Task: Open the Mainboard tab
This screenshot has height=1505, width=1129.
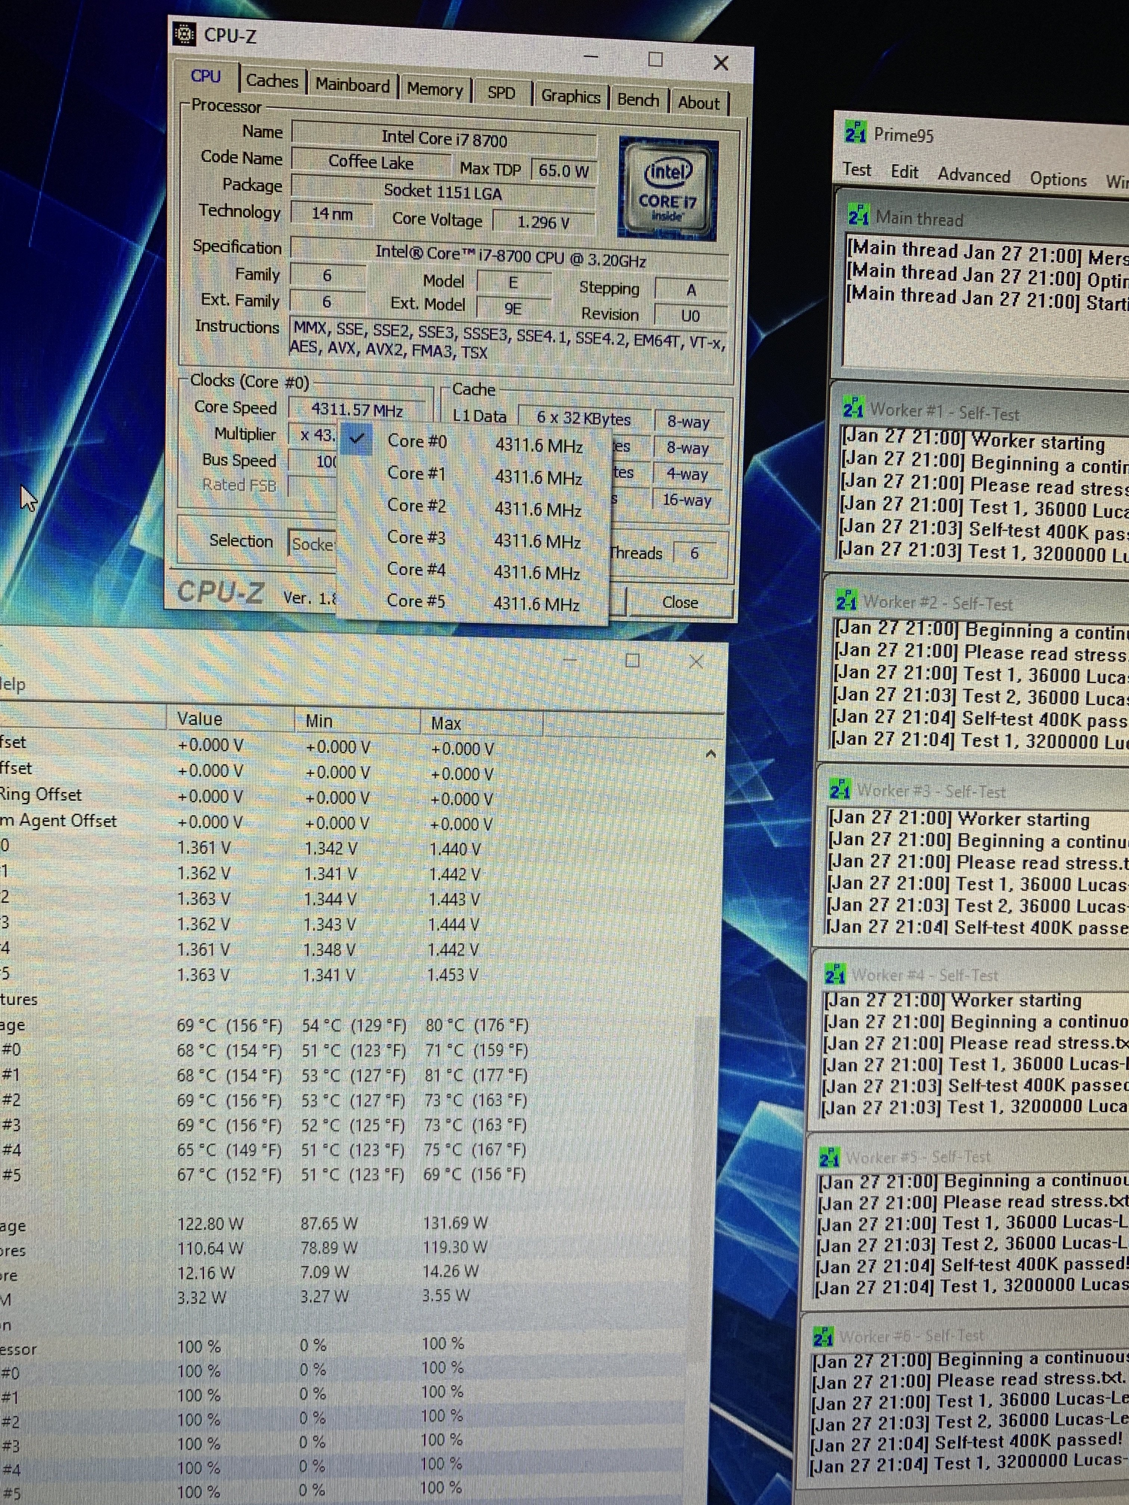Action: (352, 86)
